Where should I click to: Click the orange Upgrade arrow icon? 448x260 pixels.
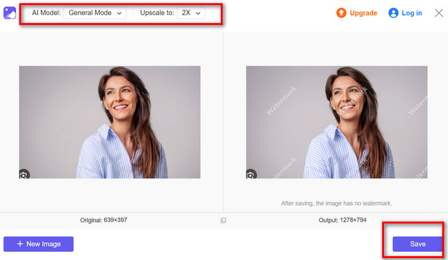(342, 13)
